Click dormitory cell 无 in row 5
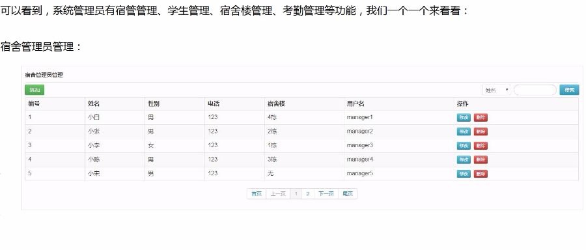The width and height of the screenshot is (586, 250). tap(271, 174)
